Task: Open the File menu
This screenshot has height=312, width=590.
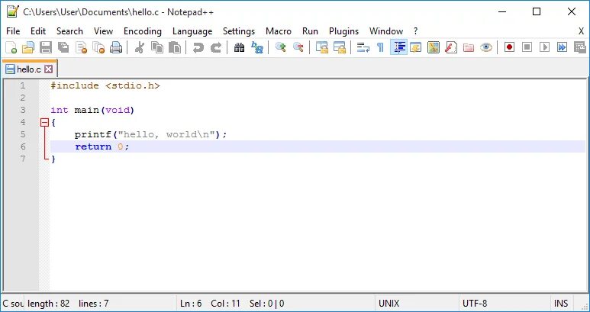Action: [x=13, y=31]
